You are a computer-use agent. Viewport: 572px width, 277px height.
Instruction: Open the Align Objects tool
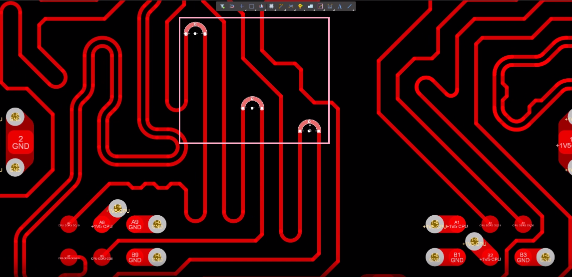click(261, 6)
